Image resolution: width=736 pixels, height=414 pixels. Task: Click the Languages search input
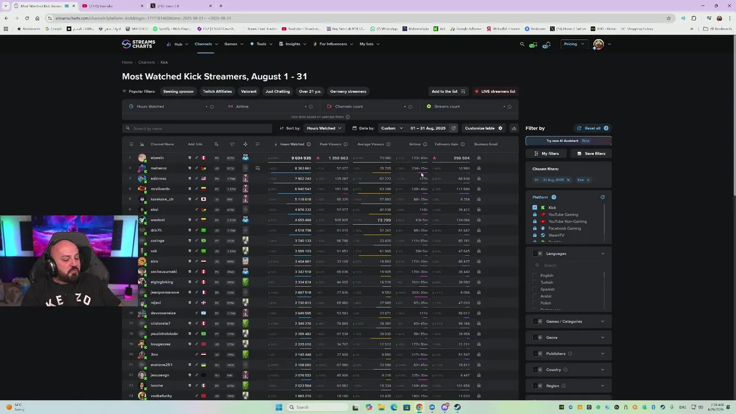tap(568, 265)
